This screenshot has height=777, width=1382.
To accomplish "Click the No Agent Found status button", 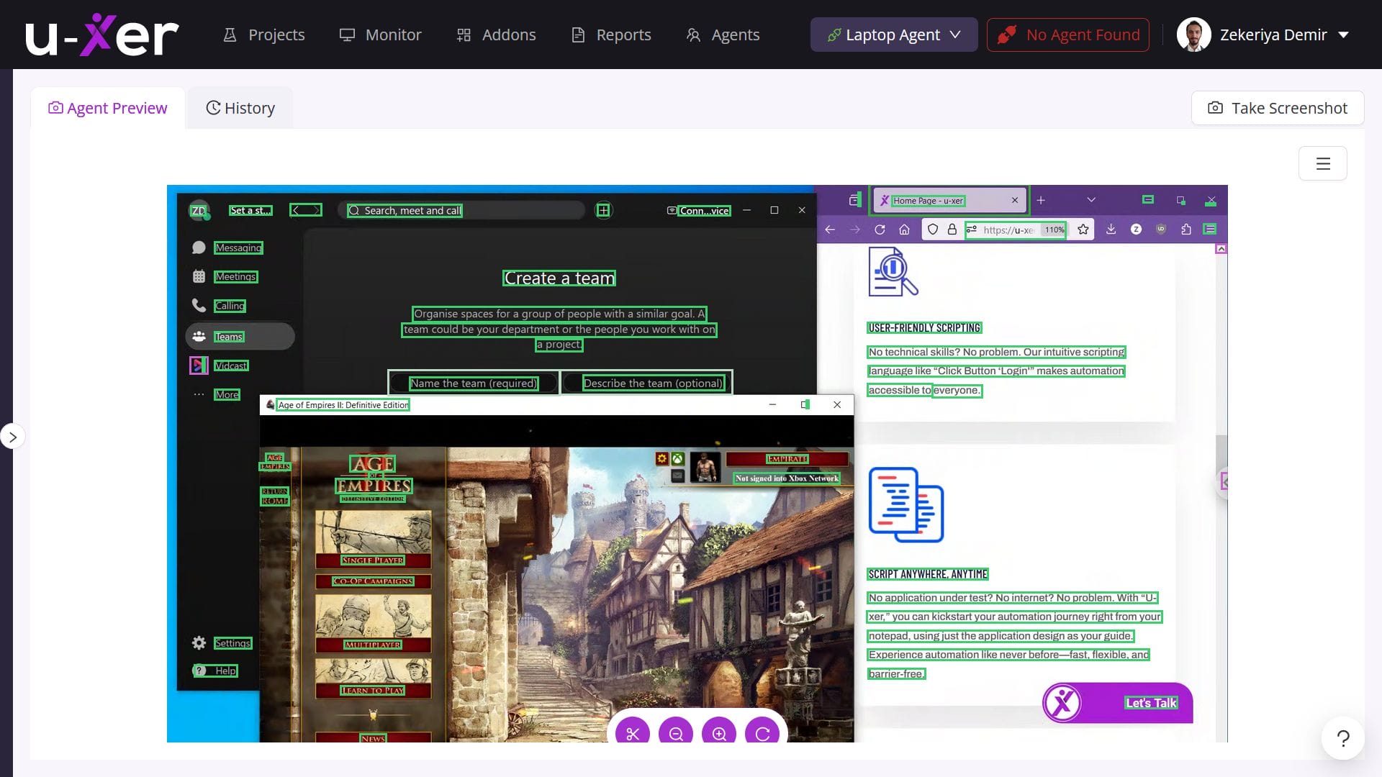I will point(1067,35).
